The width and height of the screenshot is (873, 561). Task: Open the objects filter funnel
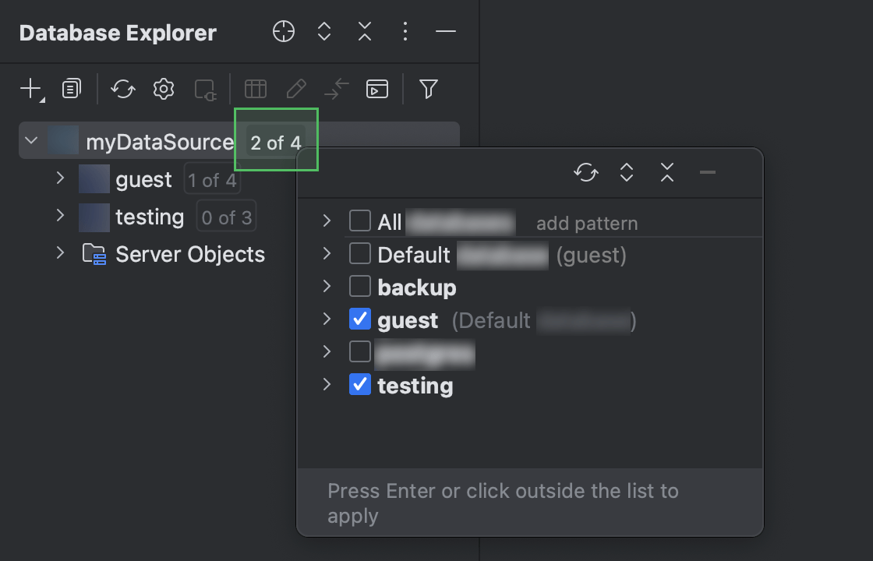point(428,88)
